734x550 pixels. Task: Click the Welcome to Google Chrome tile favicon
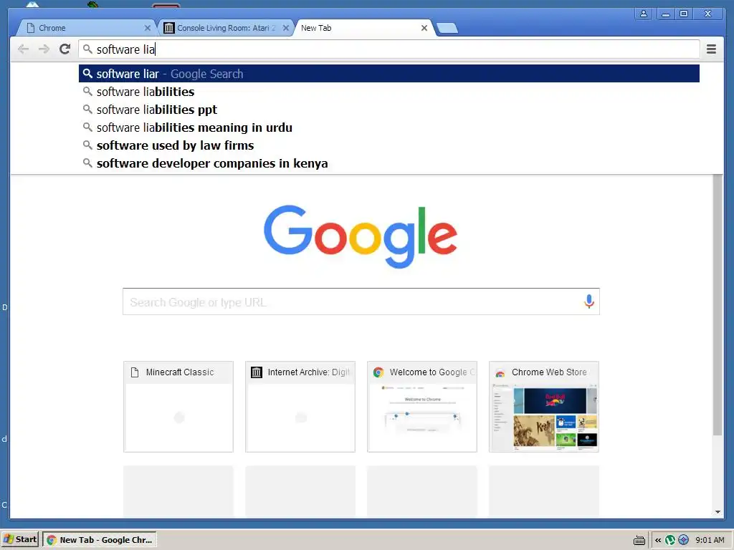pyautogui.click(x=378, y=372)
